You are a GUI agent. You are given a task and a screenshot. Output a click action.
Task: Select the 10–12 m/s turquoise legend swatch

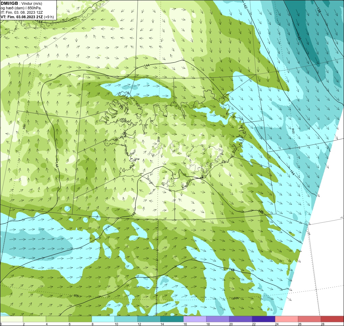[126, 319]
